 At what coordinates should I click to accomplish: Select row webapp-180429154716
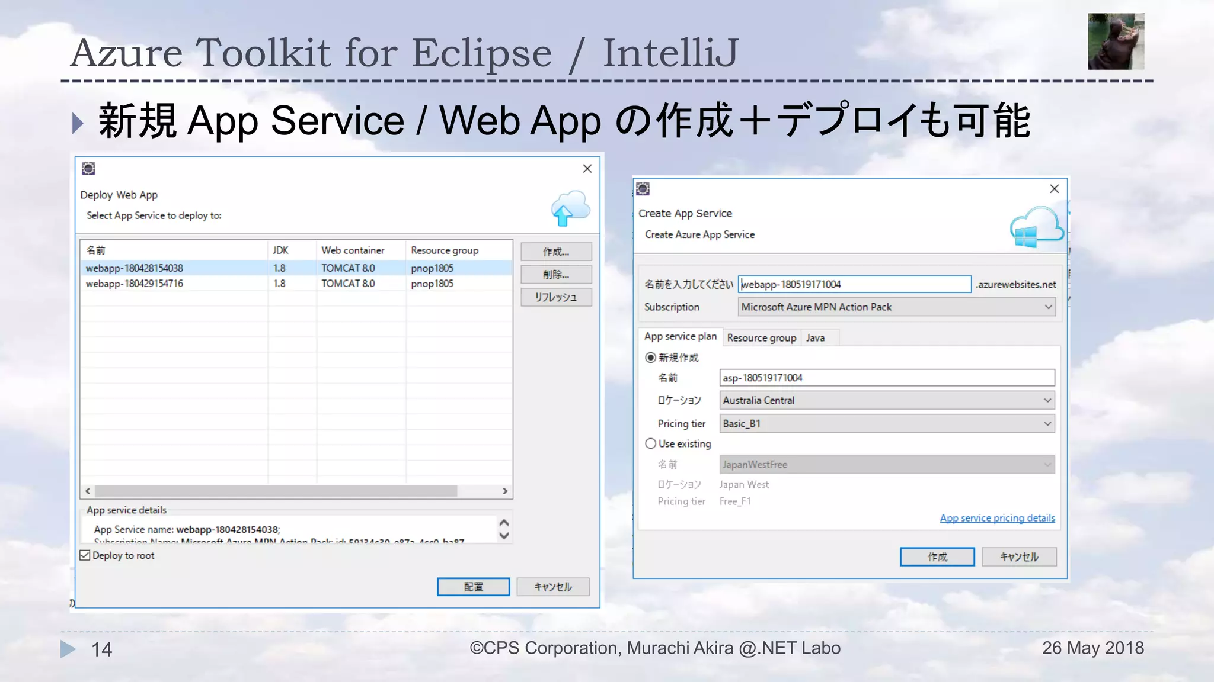(296, 284)
